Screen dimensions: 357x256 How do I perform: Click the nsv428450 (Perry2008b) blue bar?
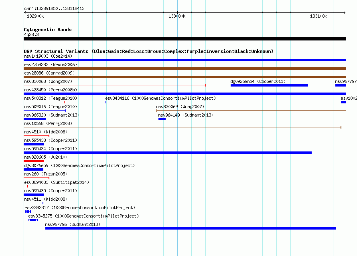185,94
